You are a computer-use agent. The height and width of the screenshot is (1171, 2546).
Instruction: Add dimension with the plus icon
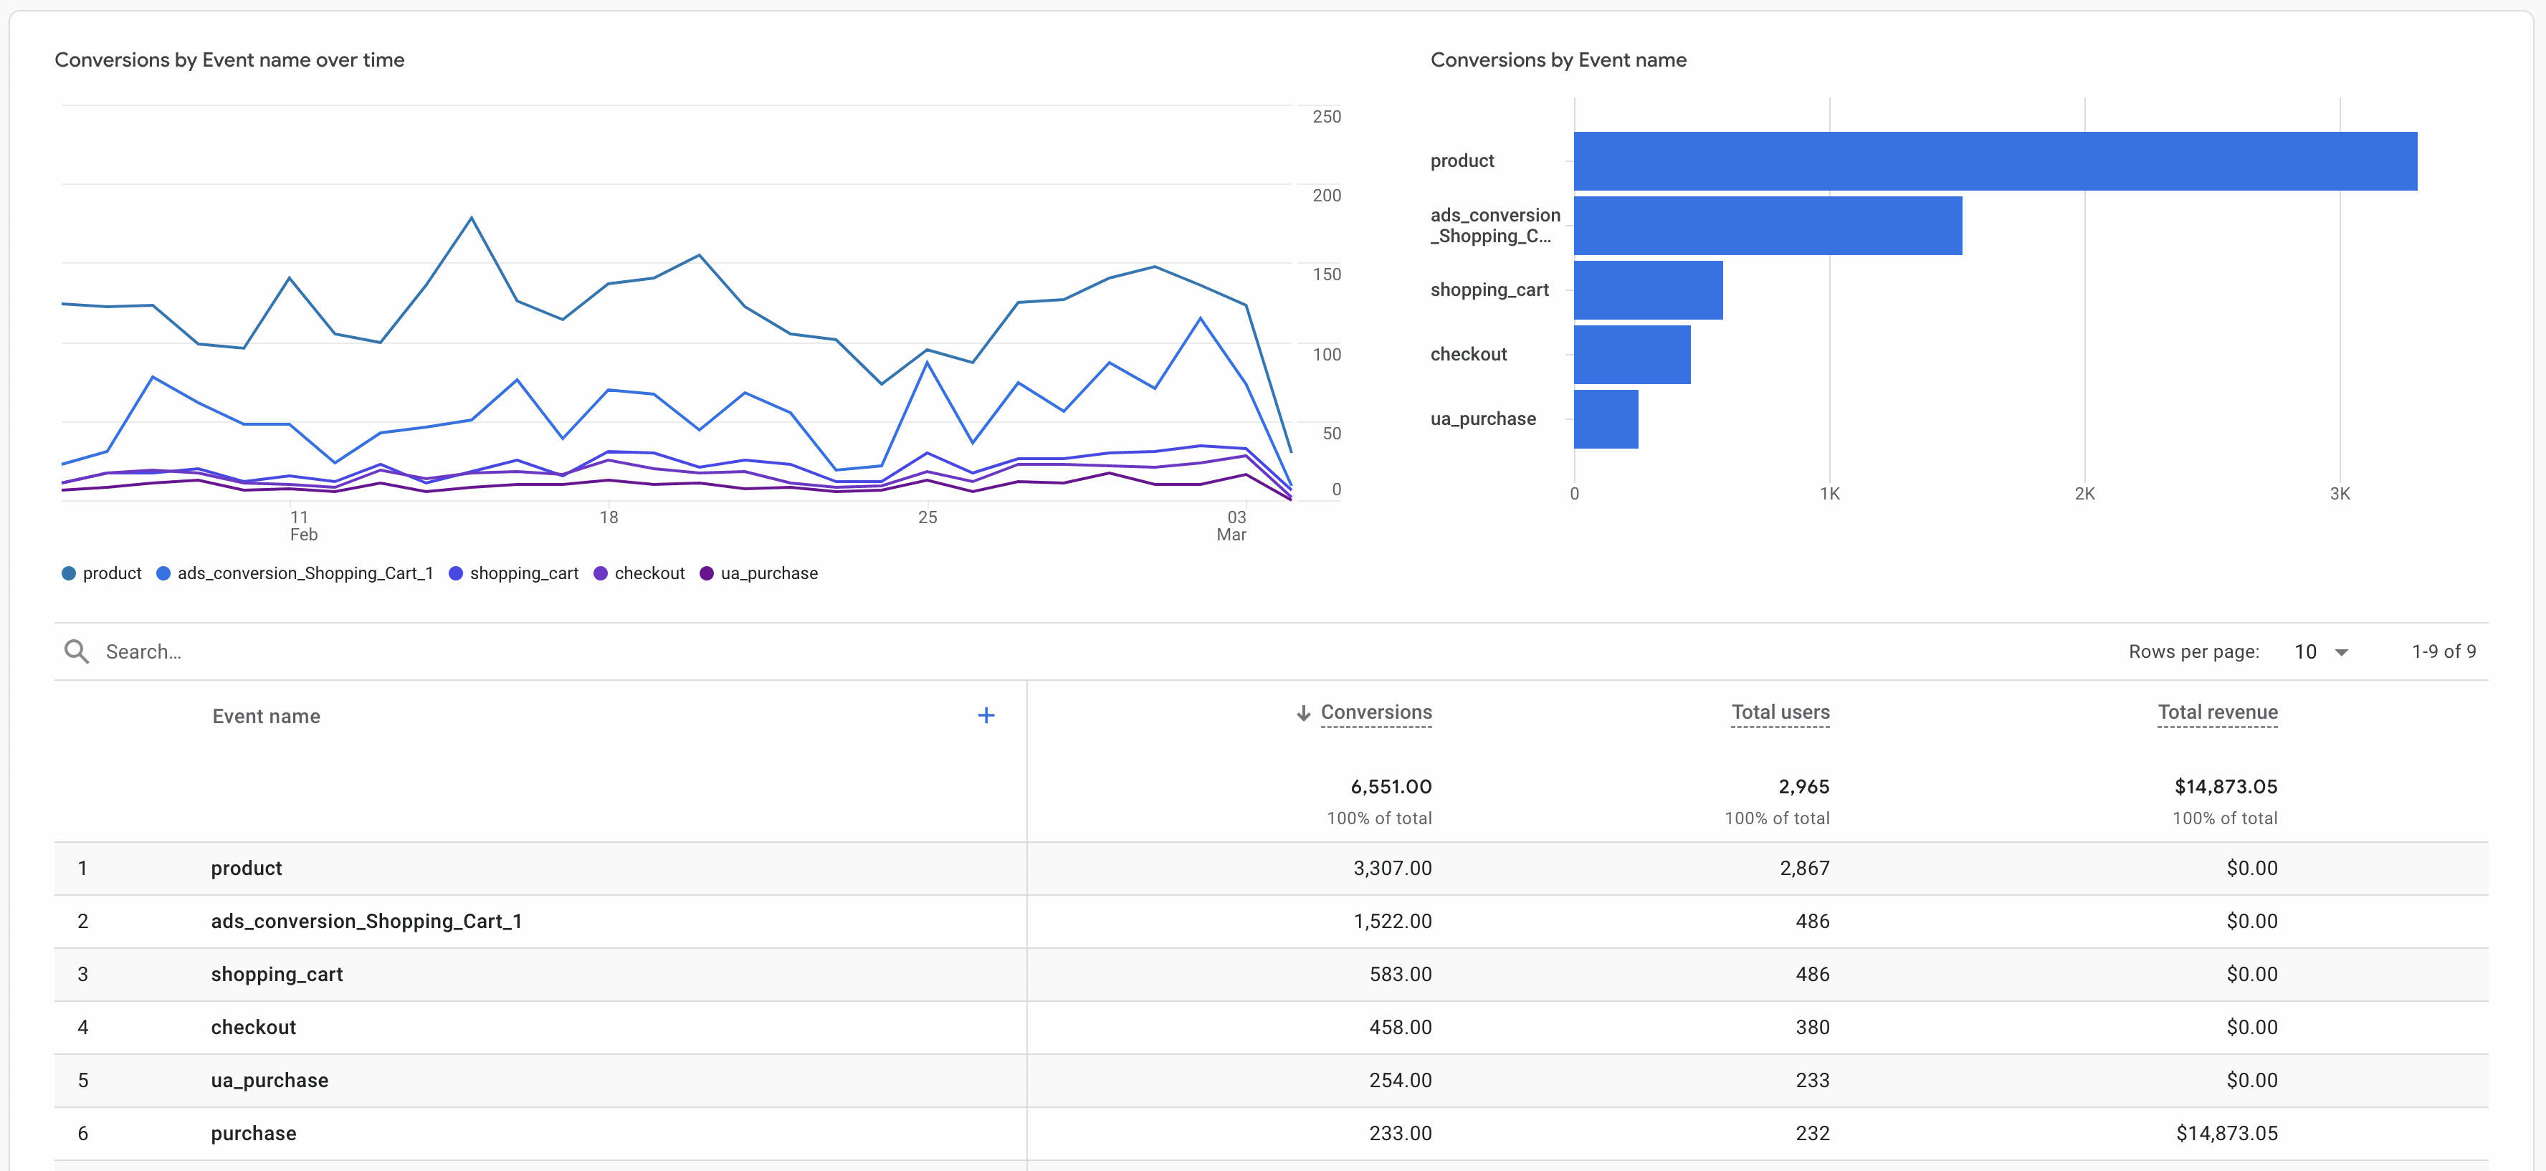[x=986, y=715]
